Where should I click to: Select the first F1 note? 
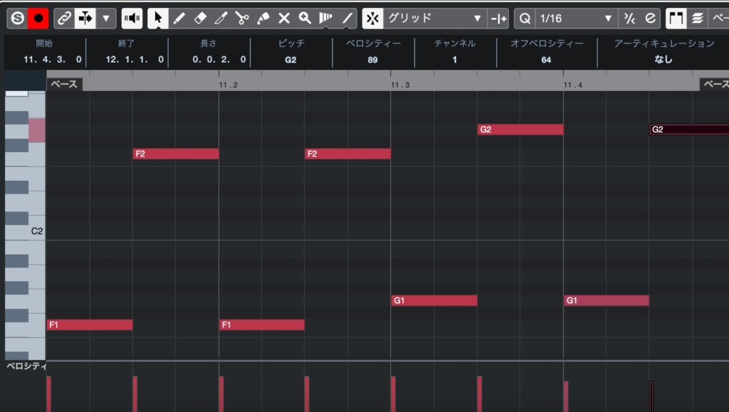tap(90, 325)
